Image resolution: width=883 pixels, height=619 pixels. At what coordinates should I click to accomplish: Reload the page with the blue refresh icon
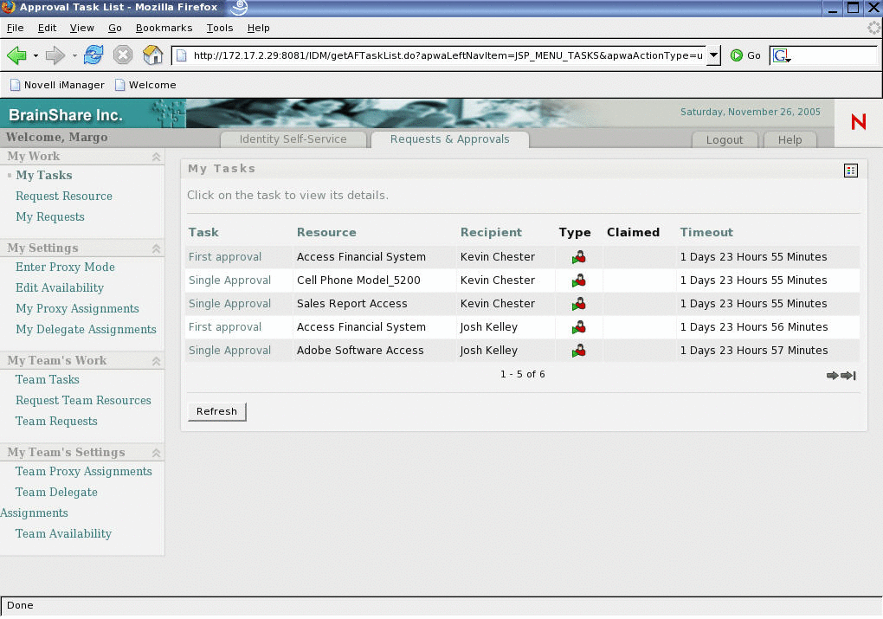pos(93,55)
